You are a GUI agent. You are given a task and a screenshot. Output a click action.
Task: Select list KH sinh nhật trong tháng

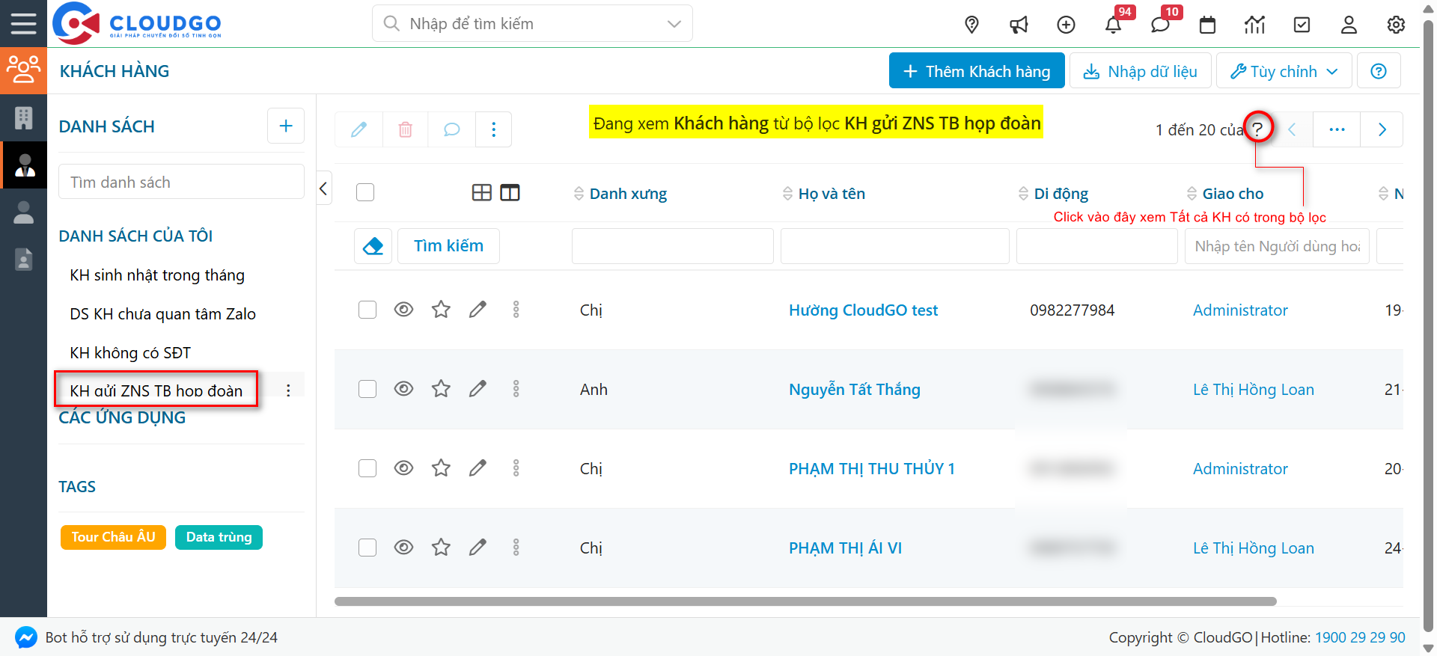157,275
